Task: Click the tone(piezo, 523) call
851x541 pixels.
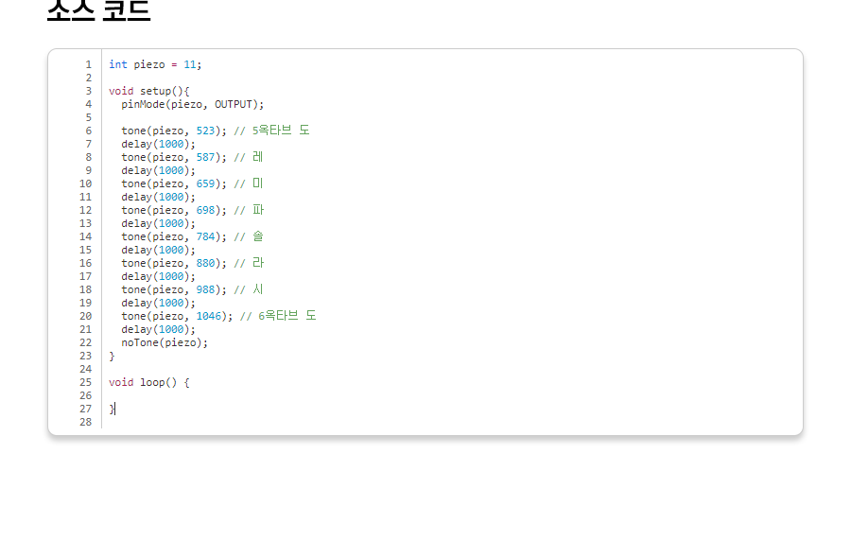Action: [173, 131]
